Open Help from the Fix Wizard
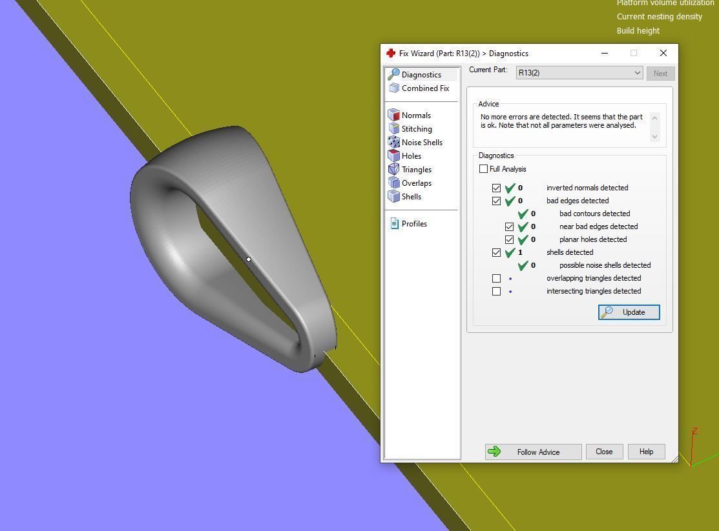 coord(646,452)
